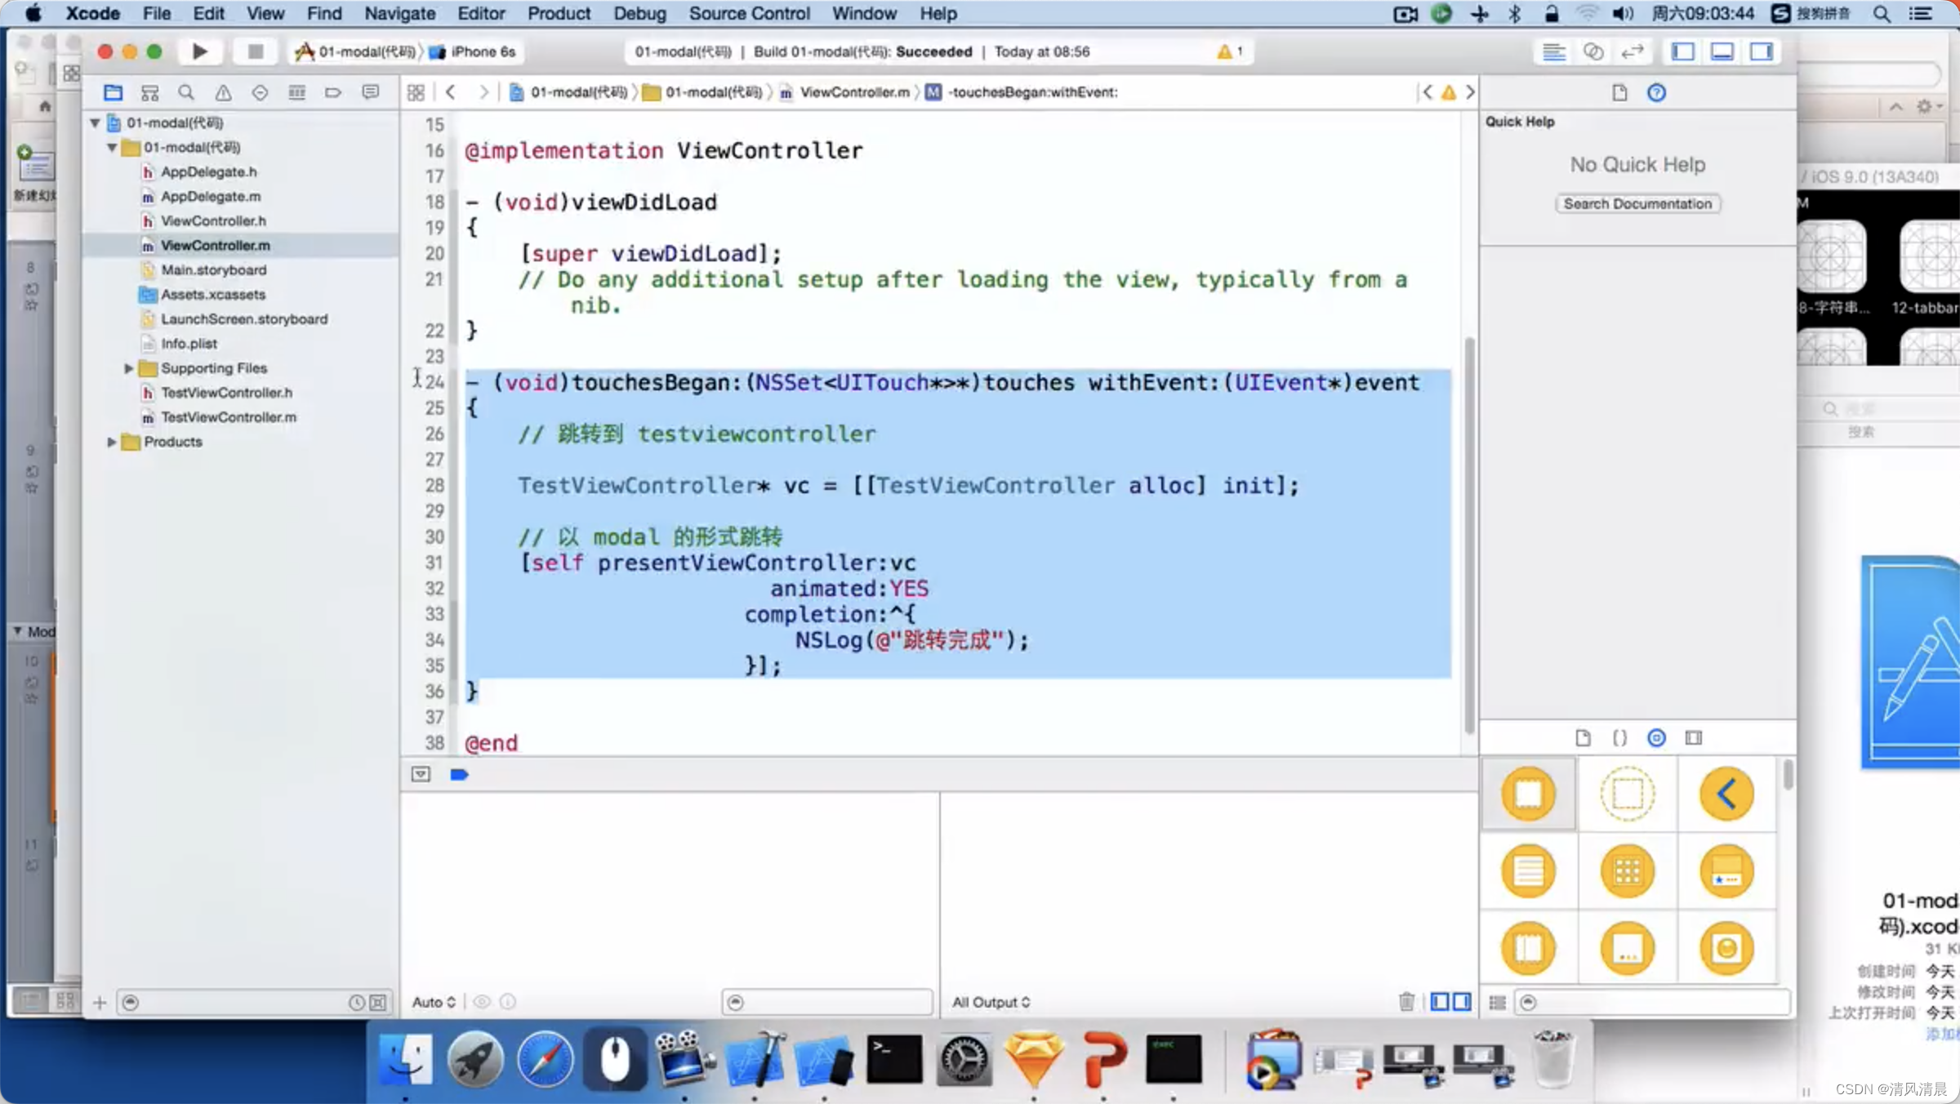The image size is (1960, 1104).
Task: Show the Quick Help inspector
Action: click(x=1656, y=92)
